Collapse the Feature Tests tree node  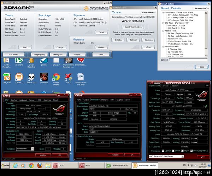tap(163, 31)
